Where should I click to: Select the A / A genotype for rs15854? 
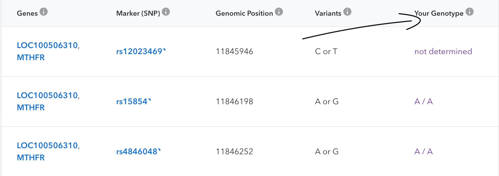coord(423,101)
